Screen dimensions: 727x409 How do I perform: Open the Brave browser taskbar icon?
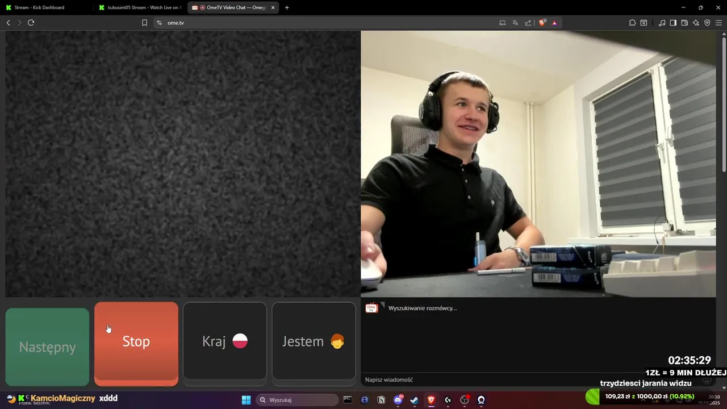[x=431, y=400]
